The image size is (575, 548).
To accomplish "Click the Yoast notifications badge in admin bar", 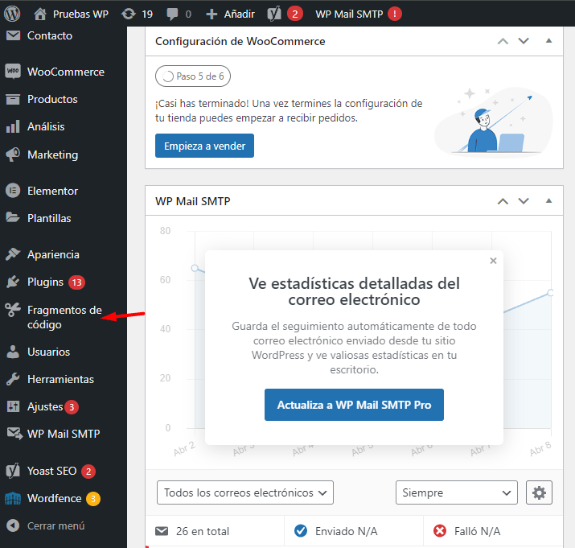I will [295, 14].
